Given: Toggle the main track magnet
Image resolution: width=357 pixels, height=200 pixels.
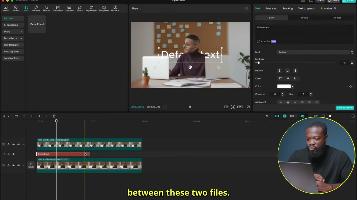Looking at the screenshot, I should pyautogui.click(x=277, y=116).
